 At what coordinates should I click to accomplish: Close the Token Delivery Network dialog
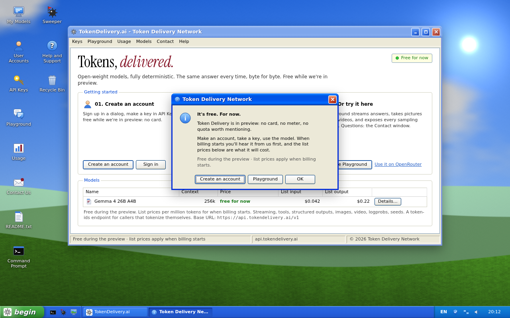(332, 99)
